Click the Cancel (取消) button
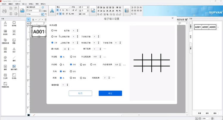The width and height of the screenshot is (223, 120). point(80,93)
